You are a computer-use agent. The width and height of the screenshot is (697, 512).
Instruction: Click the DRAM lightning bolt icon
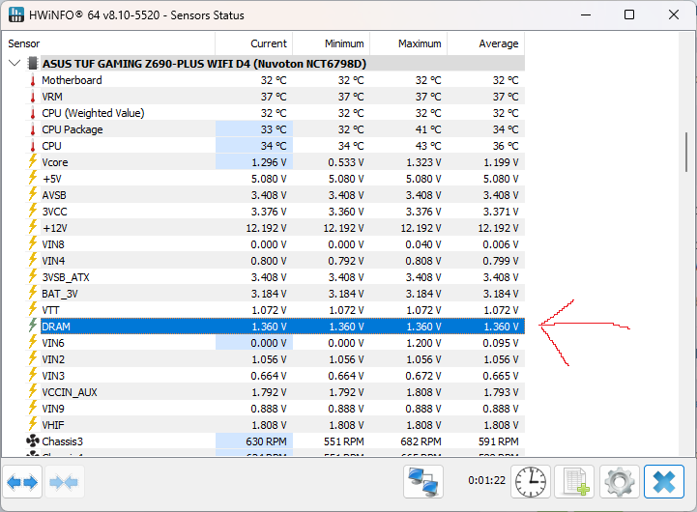[x=33, y=326]
